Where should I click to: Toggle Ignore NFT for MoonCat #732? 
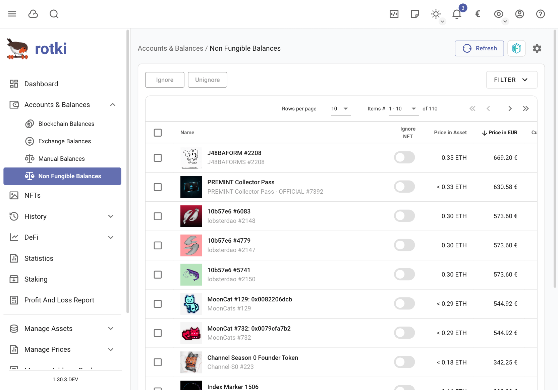pos(404,333)
